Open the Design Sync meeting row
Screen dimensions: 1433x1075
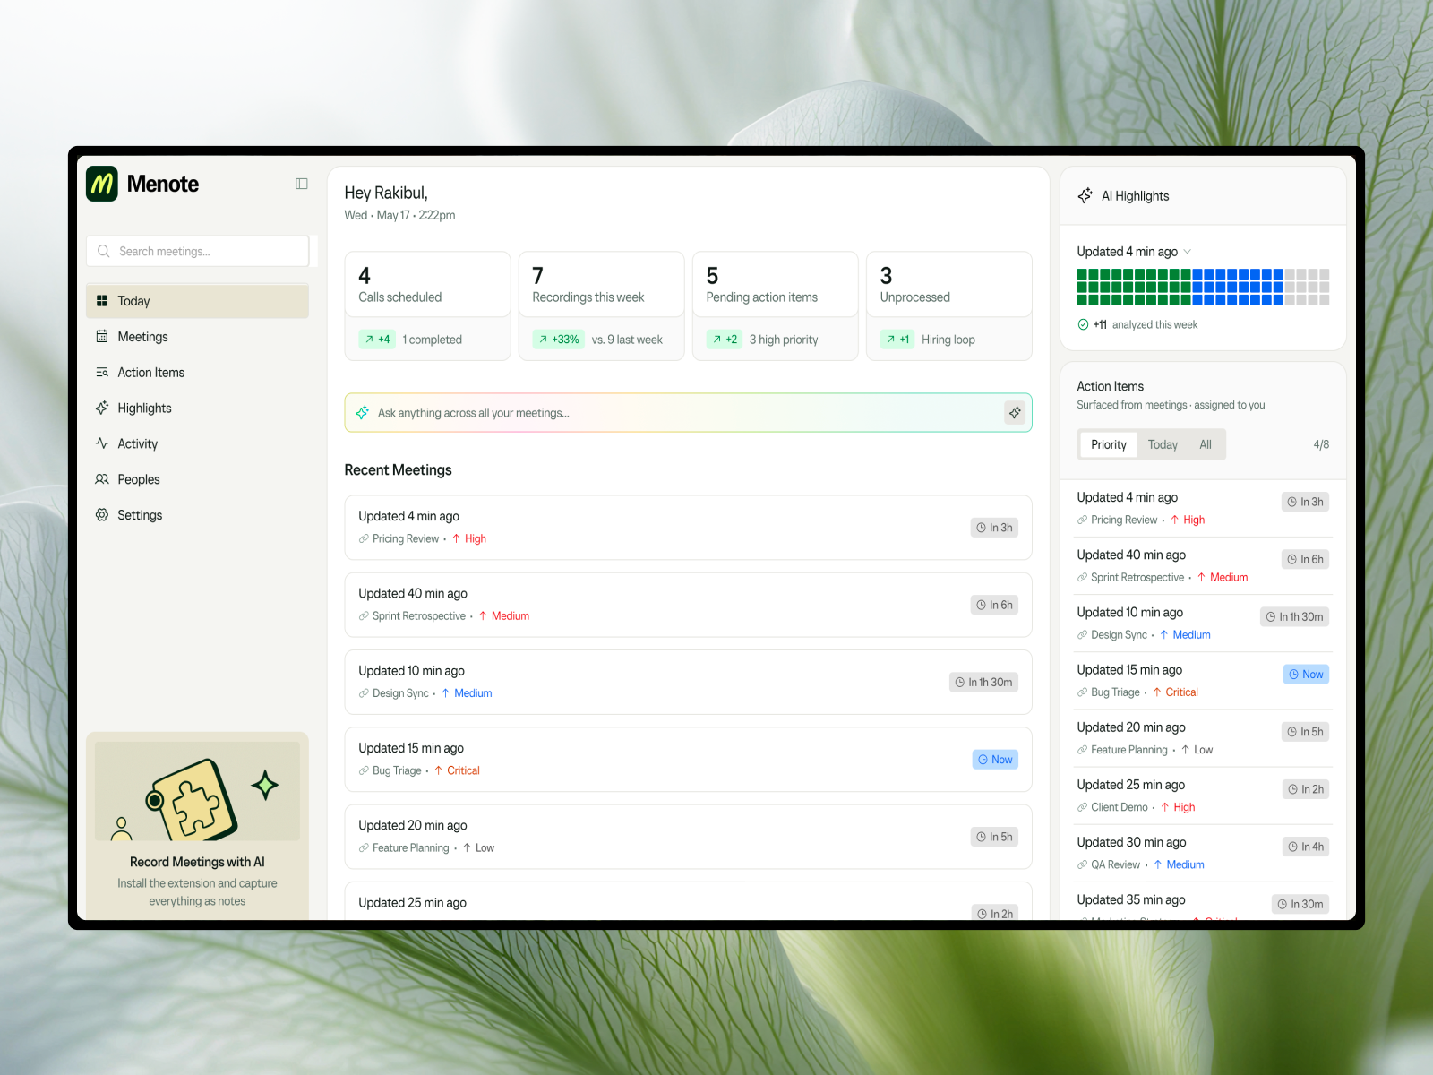pos(688,682)
